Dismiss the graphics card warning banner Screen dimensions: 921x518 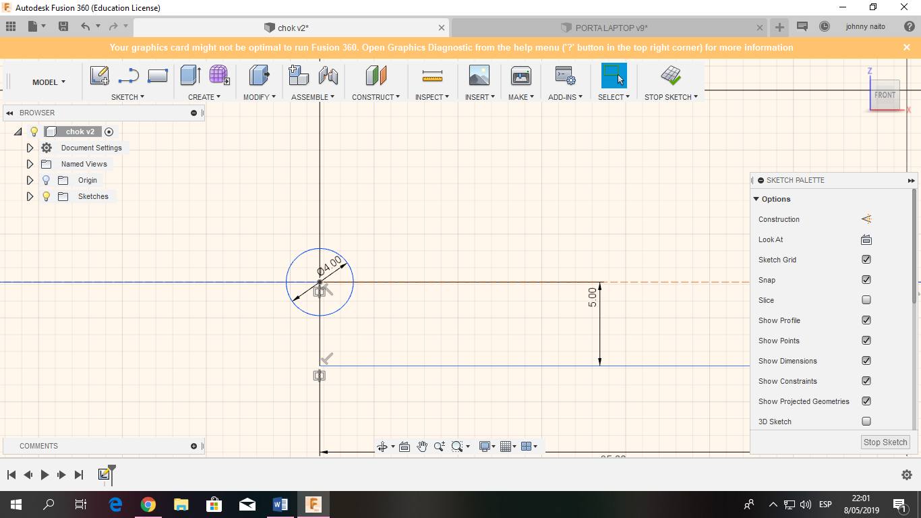[x=907, y=47]
